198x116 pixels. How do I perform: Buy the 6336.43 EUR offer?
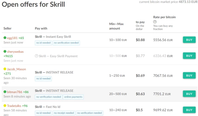pos(189,56)
